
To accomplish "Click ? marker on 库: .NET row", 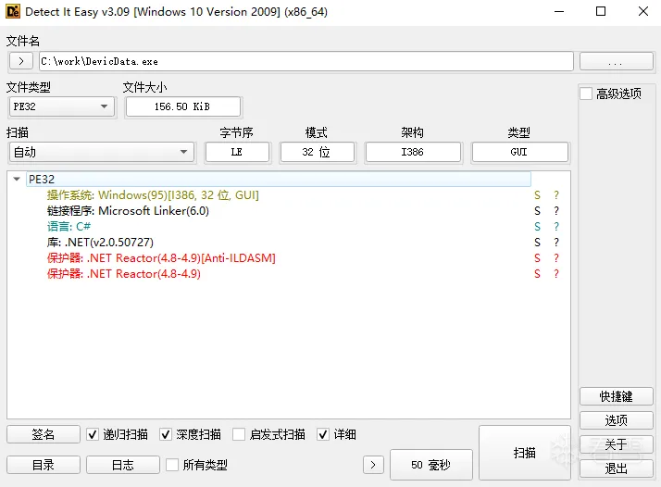I will point(556,243).
